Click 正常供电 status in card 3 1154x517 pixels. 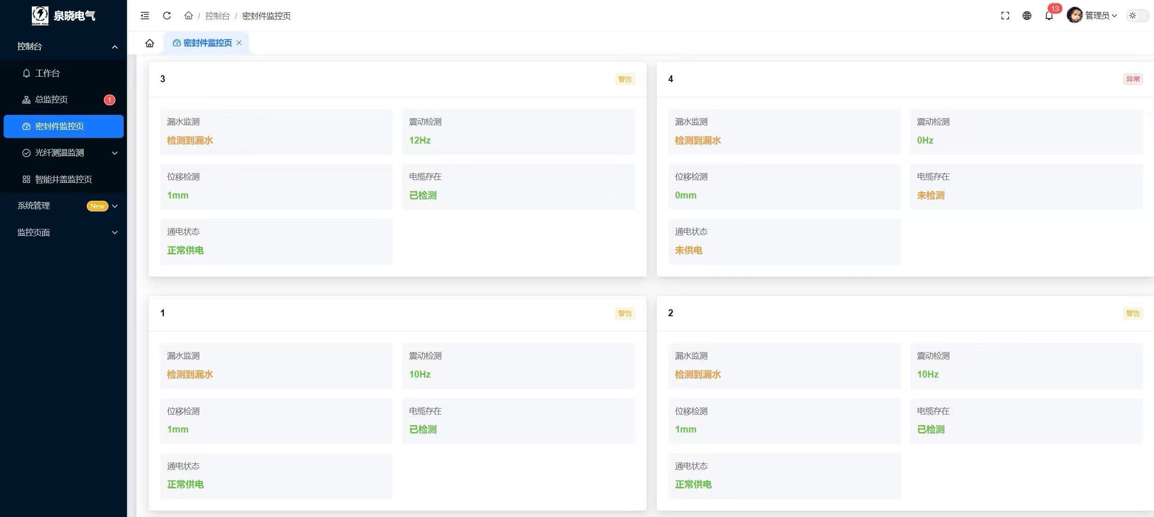point(185,251)
